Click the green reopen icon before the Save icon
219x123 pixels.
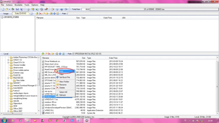[13, 9]
